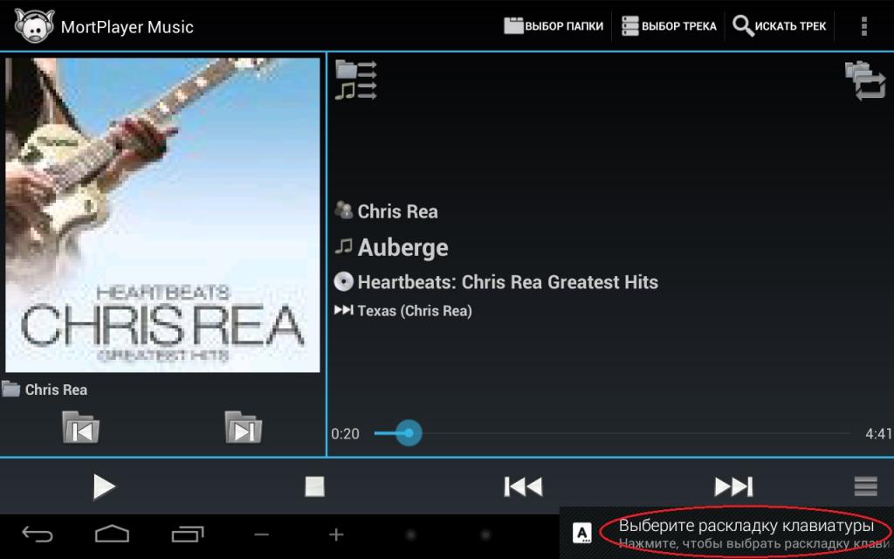Jump to the previous folder
894x559 pixels.
pyautogui.click(x=80, y=427)
